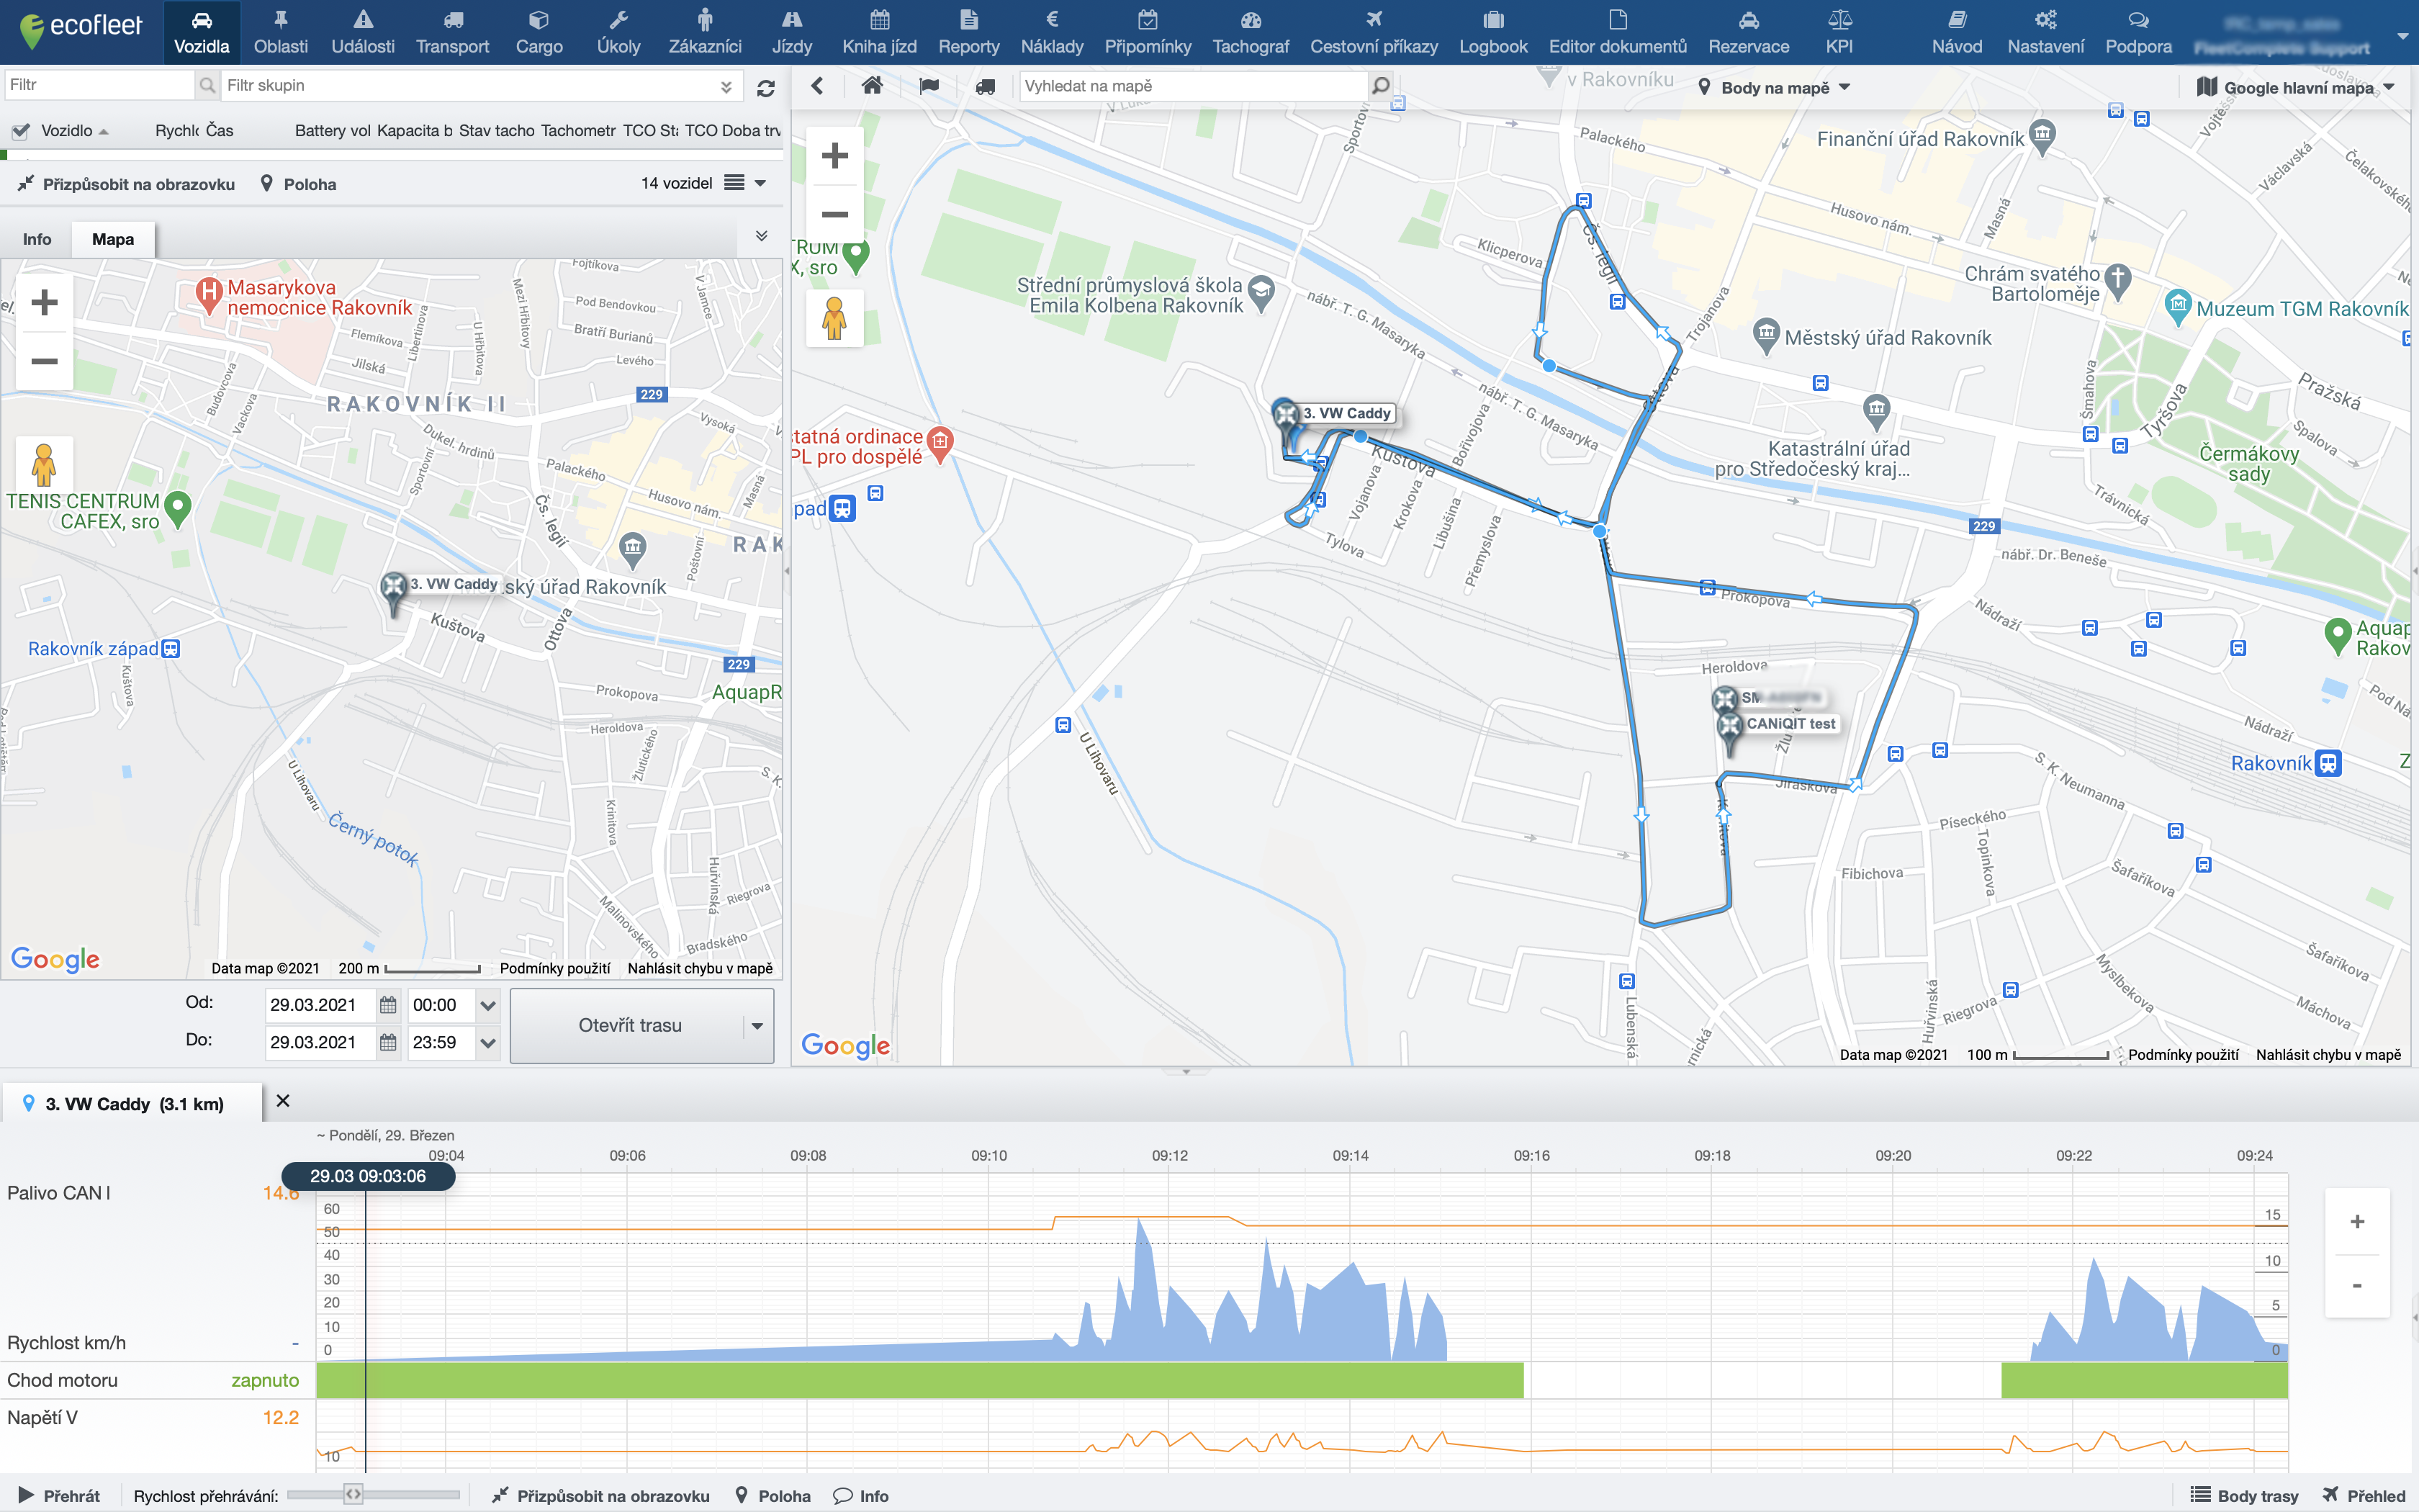Zoom out on the main map

(x=834, y=214)
